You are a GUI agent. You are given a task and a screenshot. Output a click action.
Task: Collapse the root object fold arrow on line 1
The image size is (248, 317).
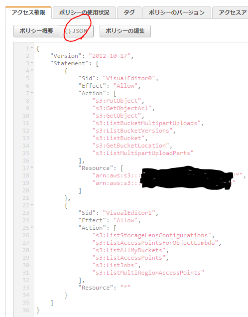point(32,48)
